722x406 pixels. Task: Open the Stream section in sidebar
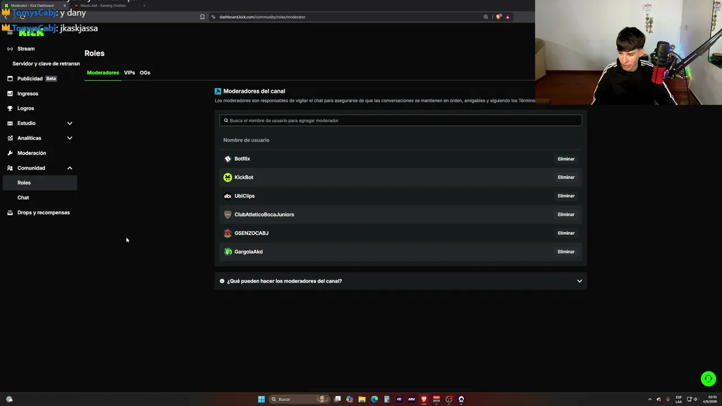point(26,49)
